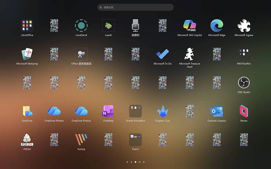Launch Microsoft 365 Copilot

point(190,25)
